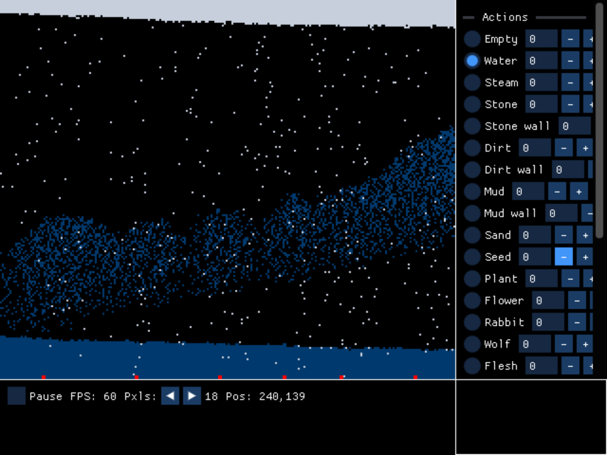The width and height of the screenshot is (607, 455).
Task: Choose the Stone wall material radio
Action: pos(472,126)
